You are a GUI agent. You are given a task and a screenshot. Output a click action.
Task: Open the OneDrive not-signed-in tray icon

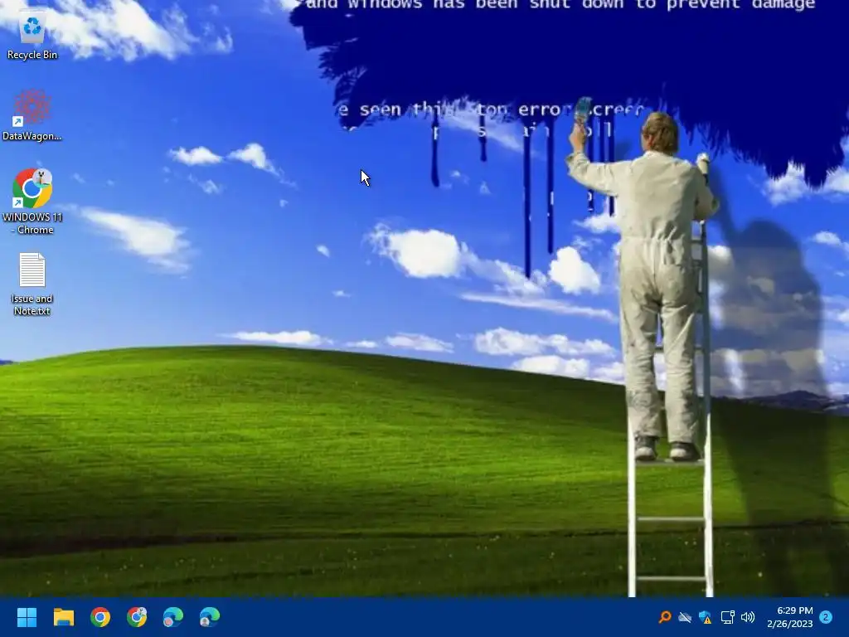tap(685, 617)
